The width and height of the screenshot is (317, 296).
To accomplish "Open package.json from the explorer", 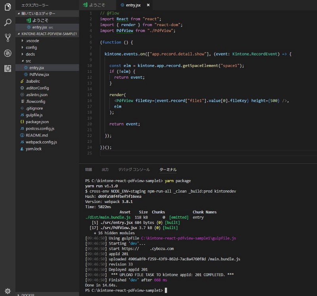I will click(37, 122).
